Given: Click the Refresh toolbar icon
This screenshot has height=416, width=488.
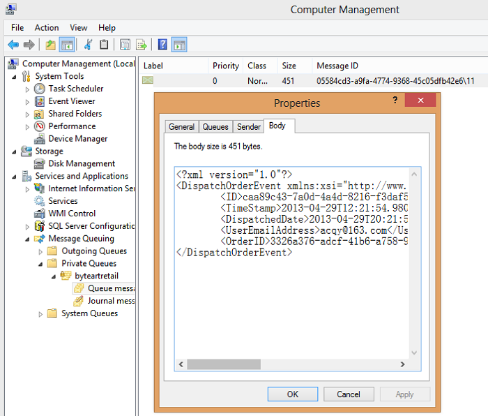Looking at the screenshot, I should tap(125, 45).
